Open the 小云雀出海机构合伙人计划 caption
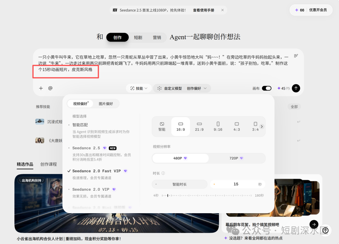This screenshot has height=244, width=339. coord(69,239)
